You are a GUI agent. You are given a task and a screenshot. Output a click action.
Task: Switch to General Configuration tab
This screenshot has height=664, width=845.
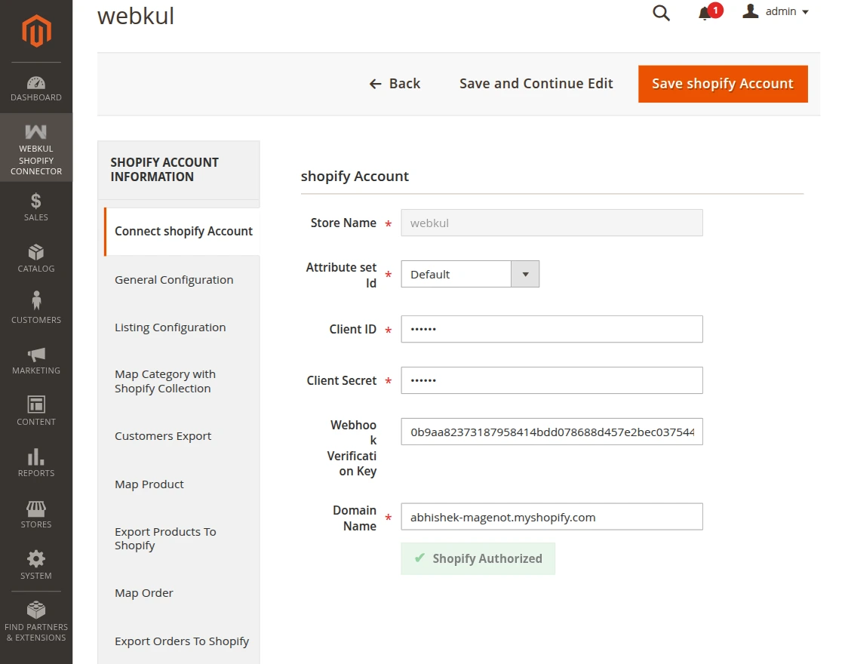pos(174,280)
